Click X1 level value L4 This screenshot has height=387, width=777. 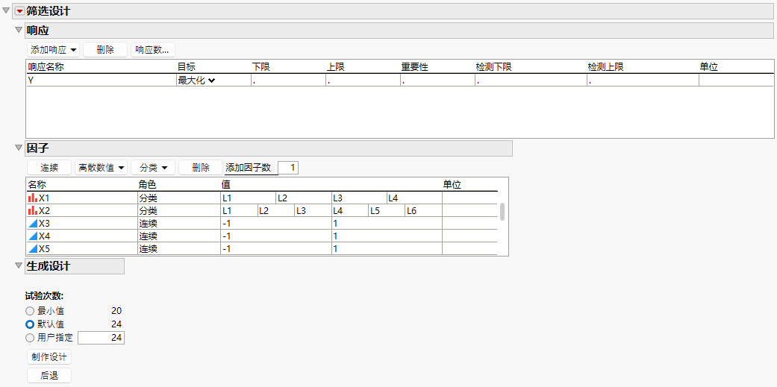pyautogui.click(x=414, y=198)
